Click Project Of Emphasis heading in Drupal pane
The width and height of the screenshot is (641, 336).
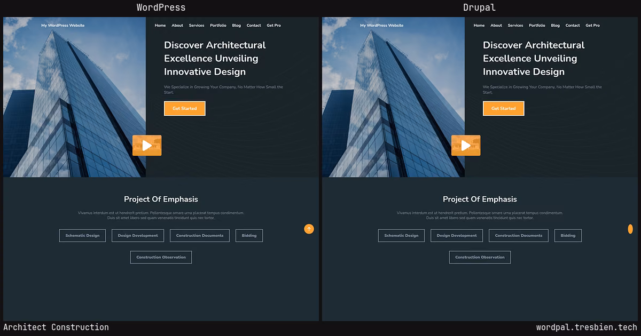(x=480, y=199)
